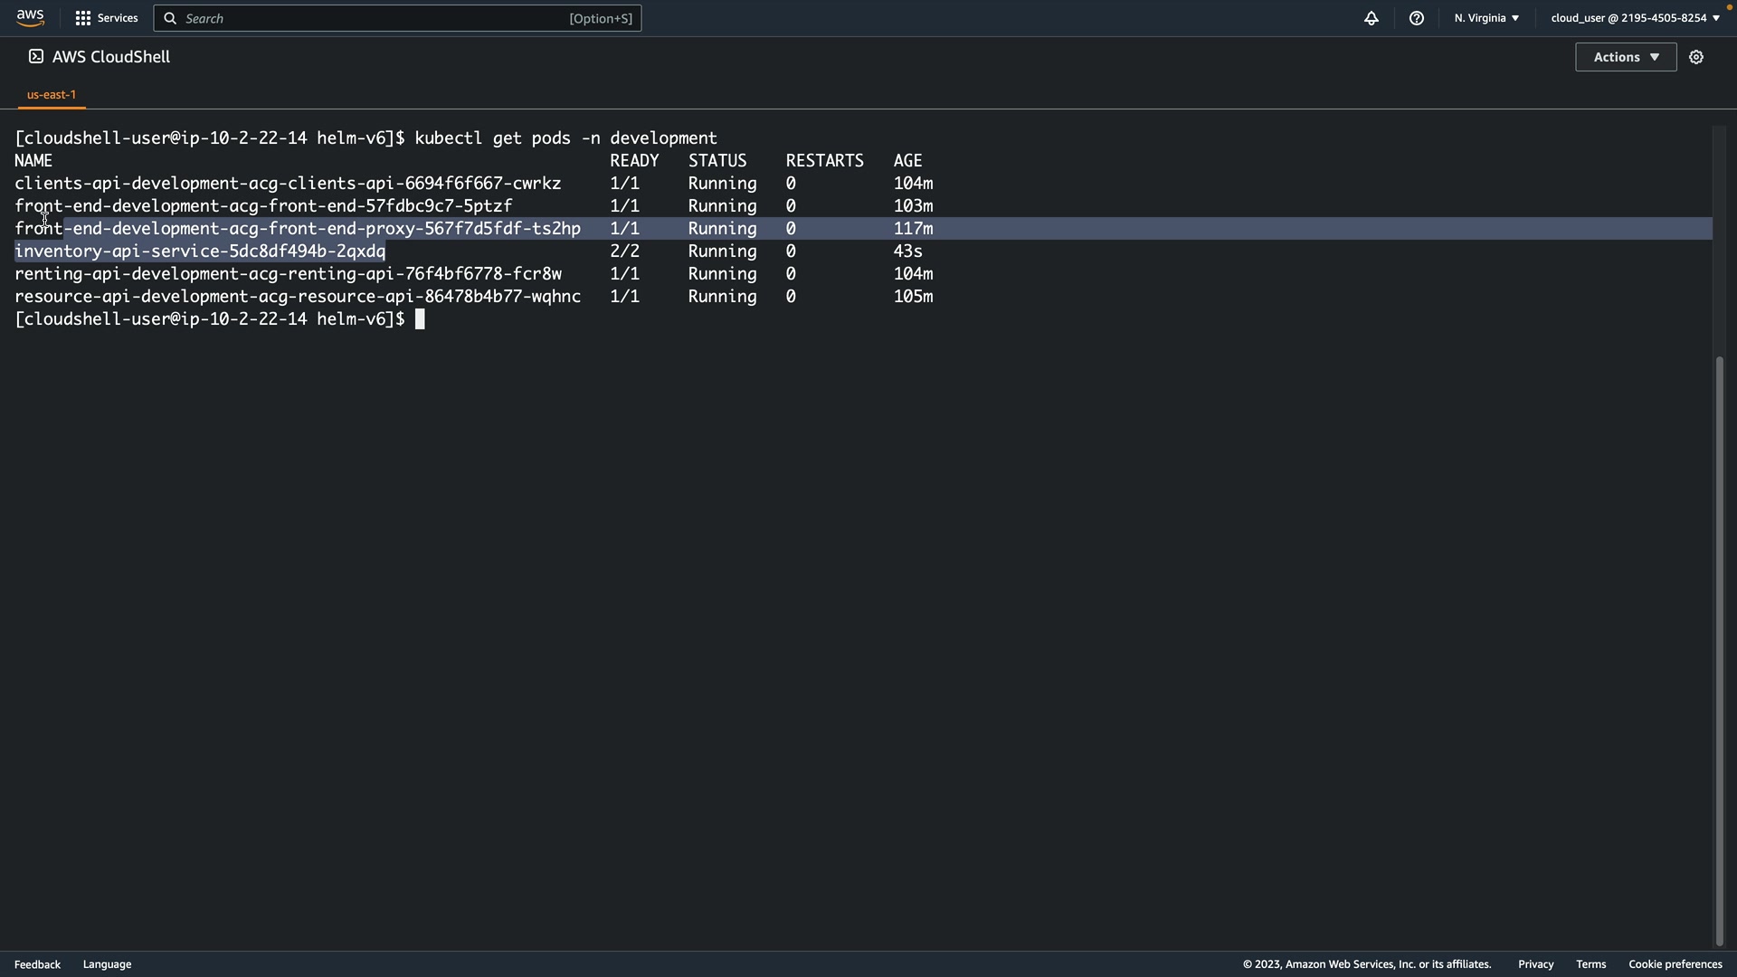Click the CloudShell terminal icon in header
1737x977 pixels.
point(35,56)
